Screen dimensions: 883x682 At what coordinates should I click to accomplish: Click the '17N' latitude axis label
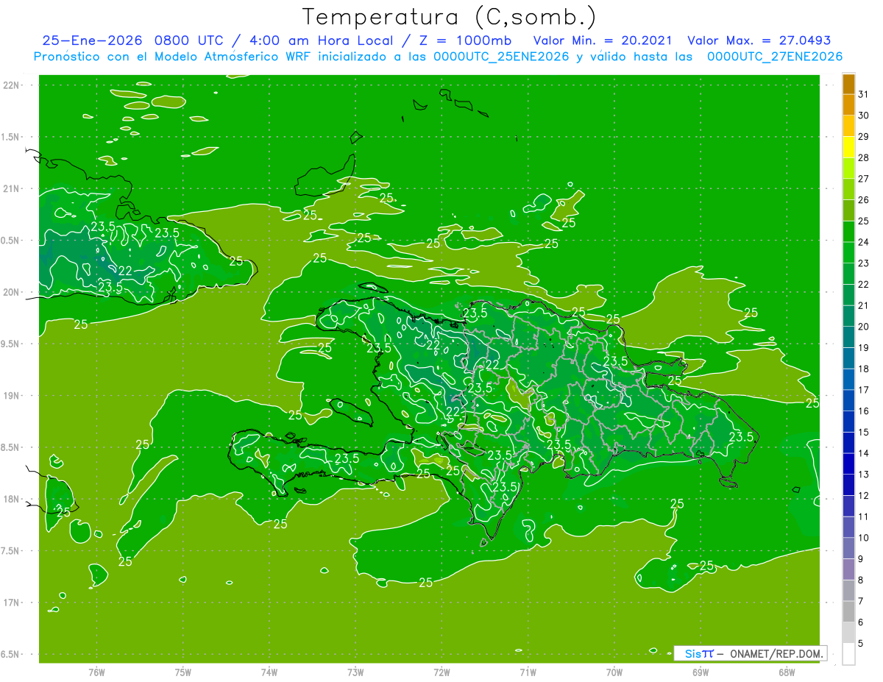11,603
